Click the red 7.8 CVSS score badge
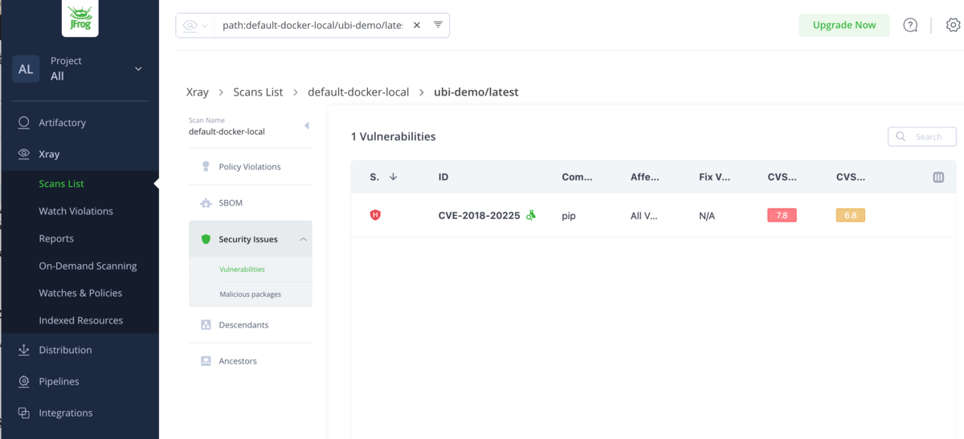964x439 pixels. 782,215
